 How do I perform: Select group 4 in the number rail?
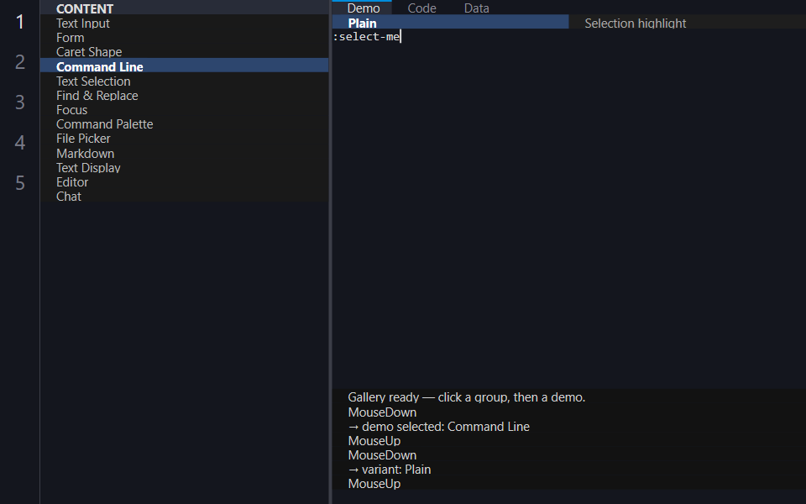click(x=19, y=143)
